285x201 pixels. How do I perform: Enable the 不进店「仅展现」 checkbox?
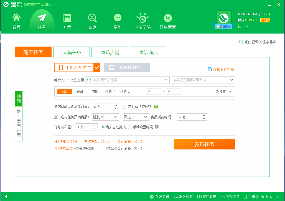coord(125,107)
